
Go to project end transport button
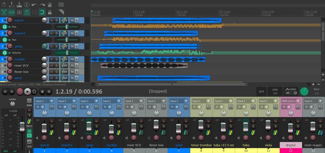[x=12, y=91]
